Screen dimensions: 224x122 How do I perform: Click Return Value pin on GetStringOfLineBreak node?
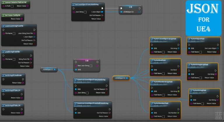[x=23, y=83]
